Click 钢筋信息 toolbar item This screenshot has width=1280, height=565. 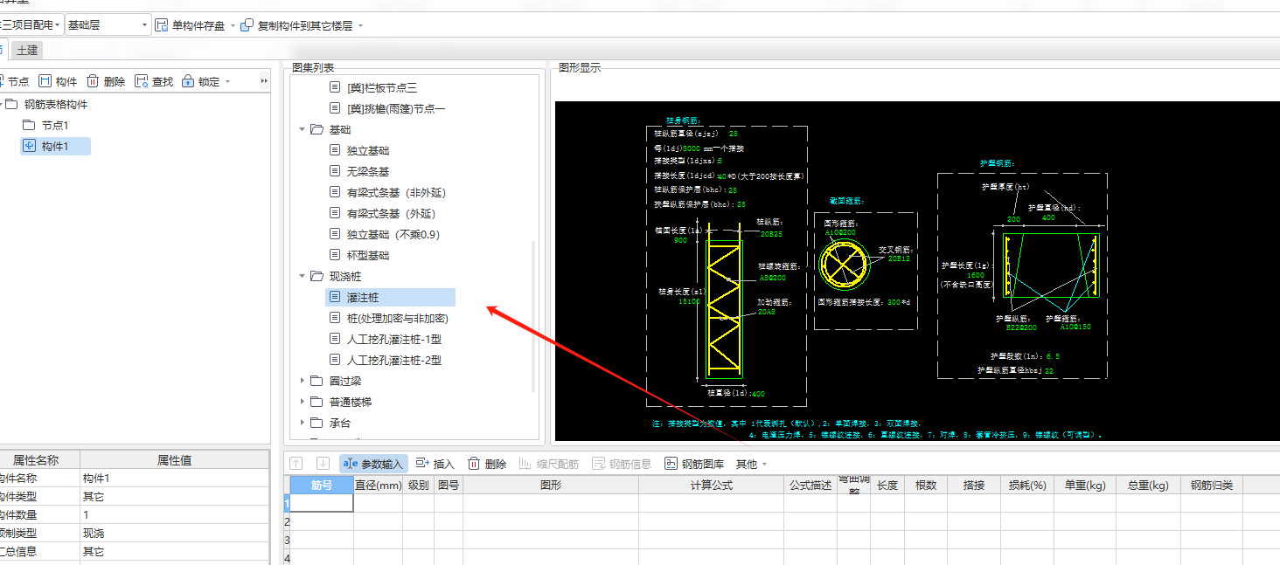[622, 464]
